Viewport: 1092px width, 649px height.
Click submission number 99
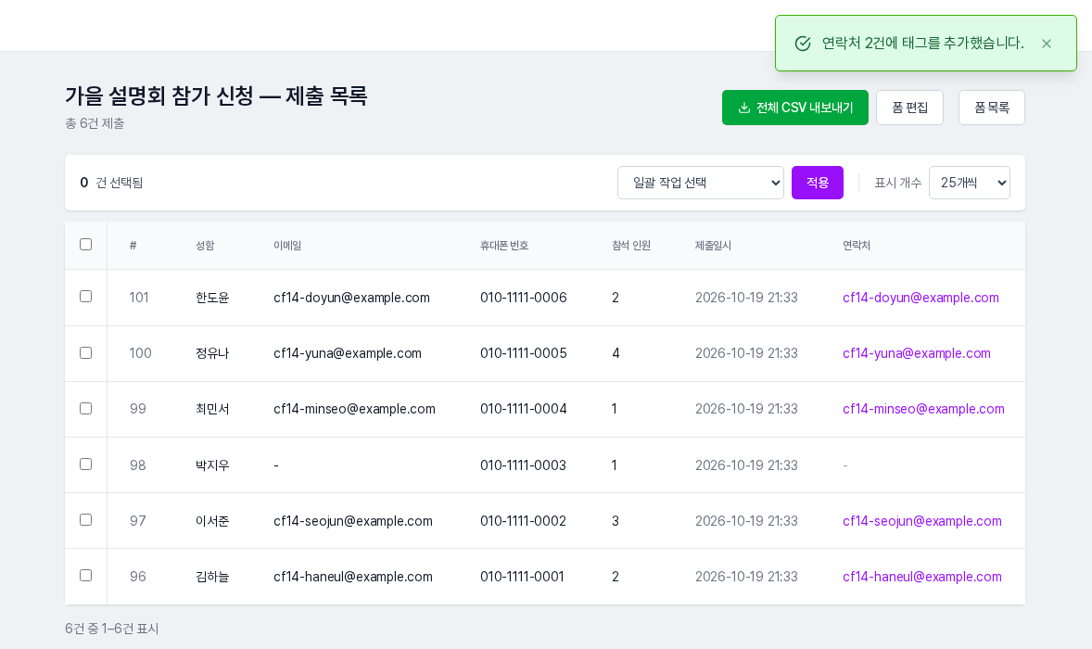138,409
